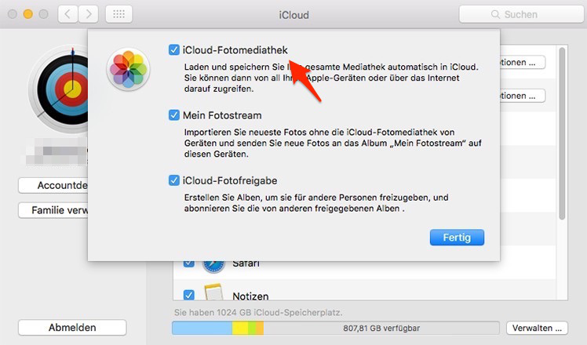Click into the Suchen search field
Image resolution: width=587 pixels, height=345 pixels.
pos(523,14)
